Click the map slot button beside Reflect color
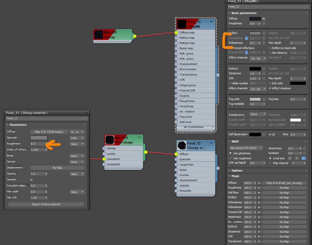 point(264,33)
